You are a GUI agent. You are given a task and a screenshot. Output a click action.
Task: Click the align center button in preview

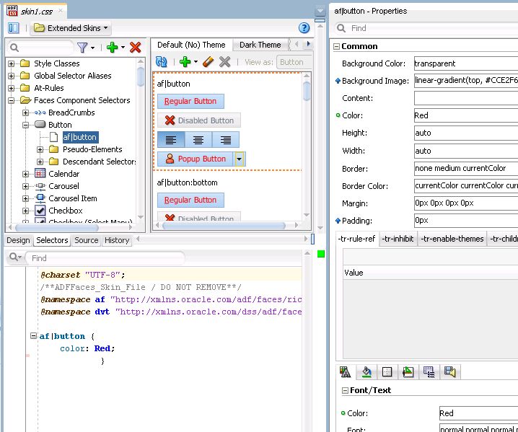[198, 140]
